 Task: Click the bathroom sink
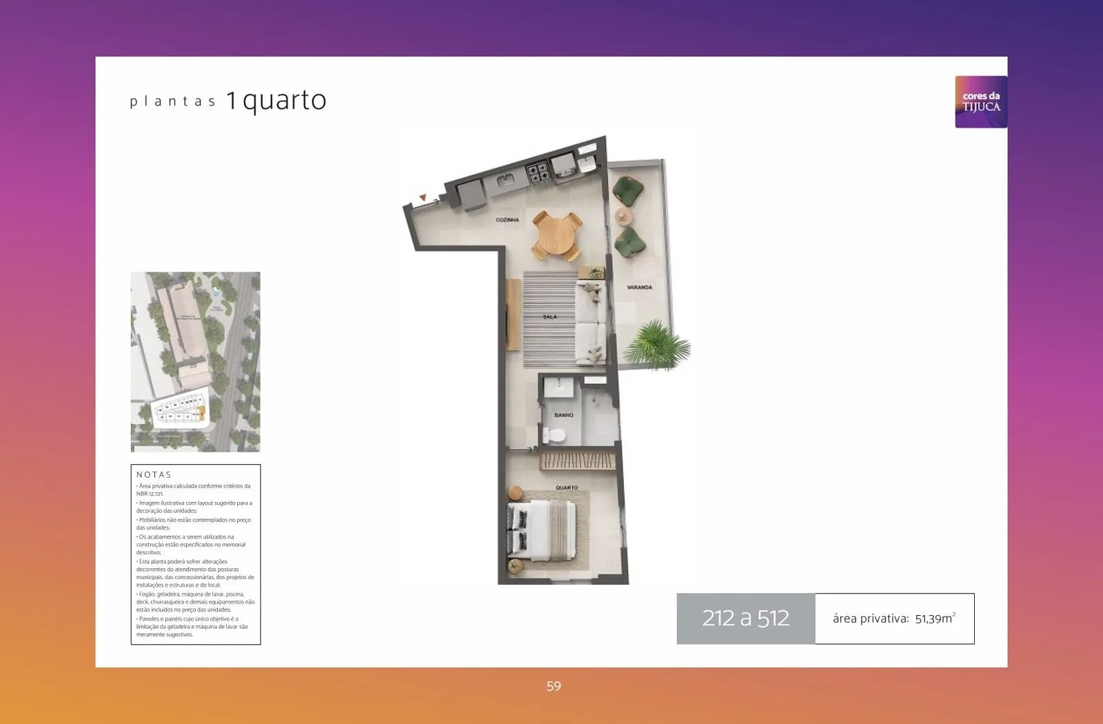tap(558, 387)
